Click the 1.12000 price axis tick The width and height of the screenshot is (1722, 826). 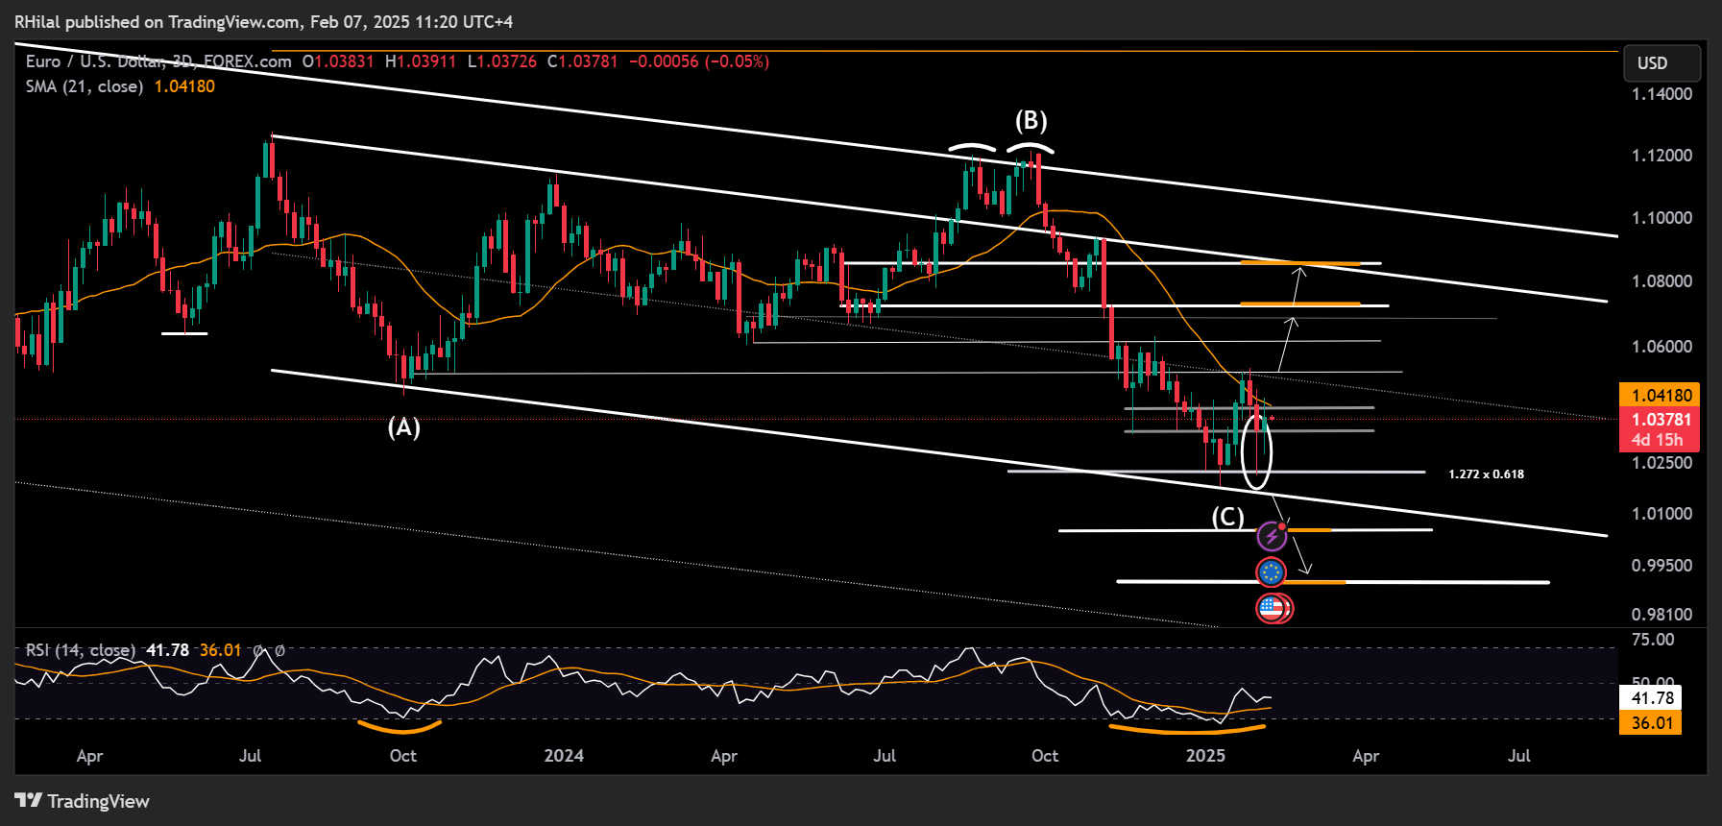[1661, 156]
